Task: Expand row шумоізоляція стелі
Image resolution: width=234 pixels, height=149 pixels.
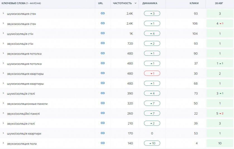Action: (x=3, y=93)
